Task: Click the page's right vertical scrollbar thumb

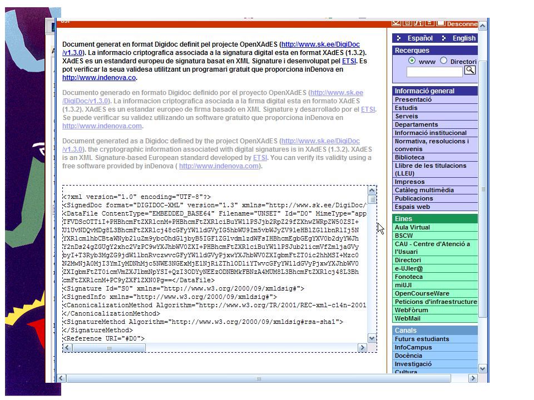Action: (483, 189)
